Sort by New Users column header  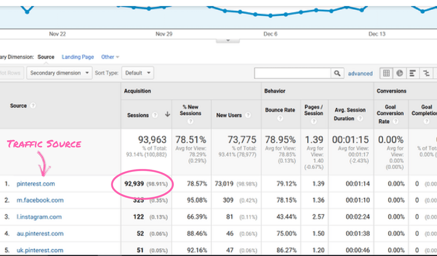click(229, 115)
